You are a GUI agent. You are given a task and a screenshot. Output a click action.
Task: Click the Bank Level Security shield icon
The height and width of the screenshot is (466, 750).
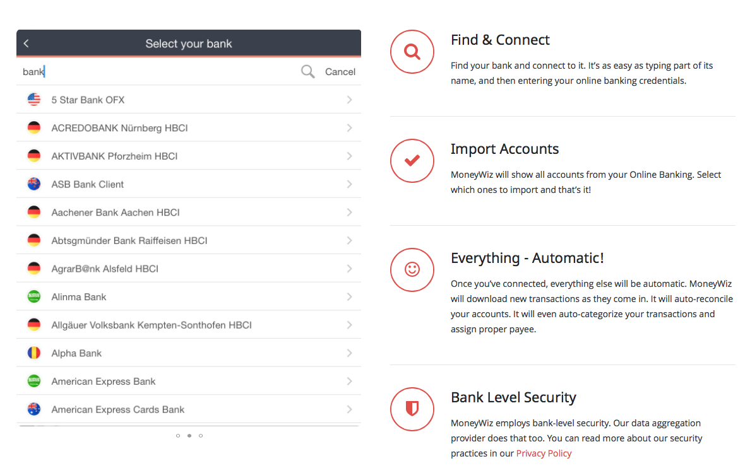point(412,409)
